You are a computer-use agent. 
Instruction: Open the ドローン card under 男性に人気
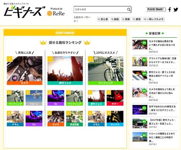click(34, 98)
